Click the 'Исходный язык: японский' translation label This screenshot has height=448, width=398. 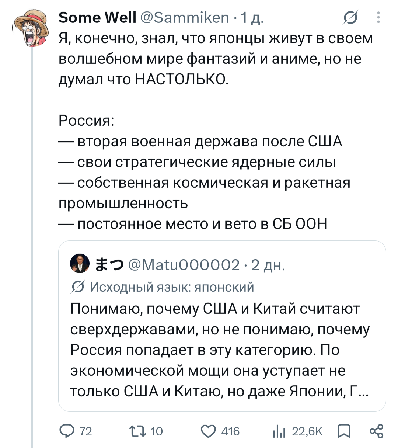tap(172, 287)
